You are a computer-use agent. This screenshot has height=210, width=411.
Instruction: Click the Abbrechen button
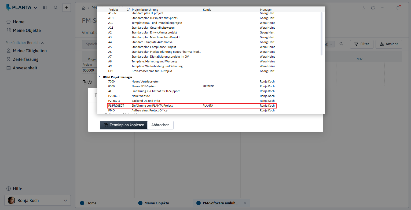pyautogui.click(x=160, y=125)
